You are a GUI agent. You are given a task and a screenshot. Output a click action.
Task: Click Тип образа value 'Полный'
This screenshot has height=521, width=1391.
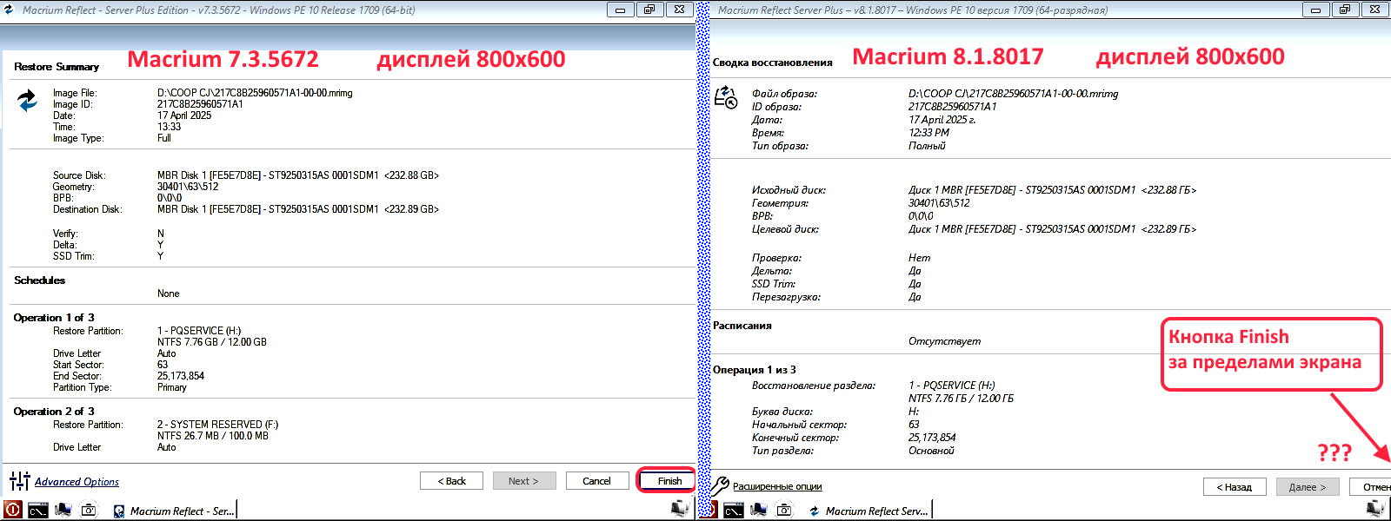[927, 146]
